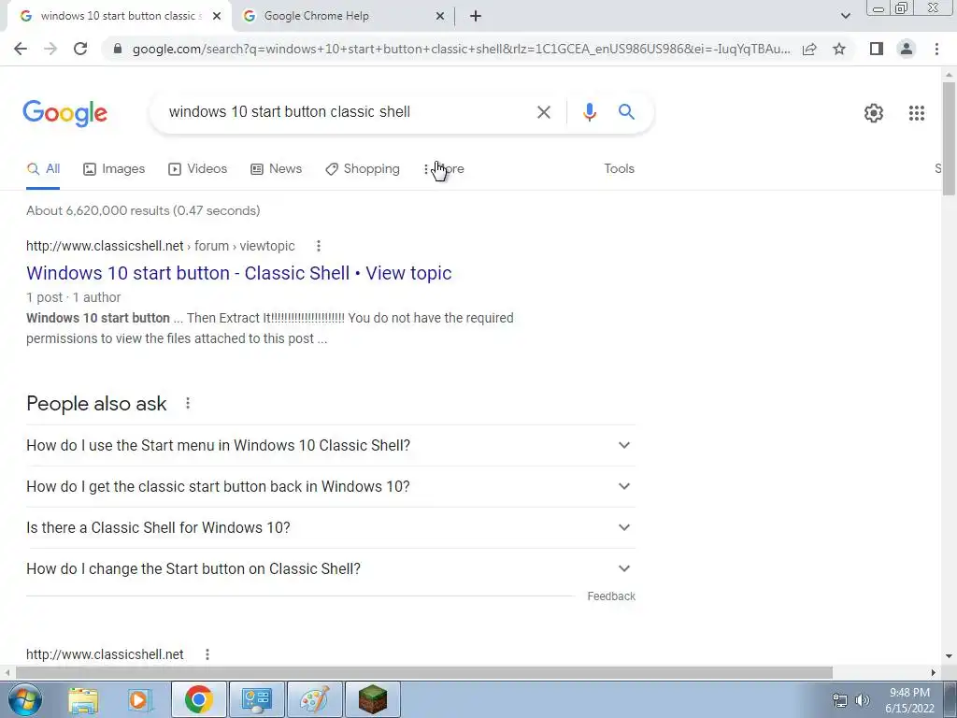Click the scroll down arrow of vertical scrollbar
This screenshot has height=718, width=957.
949,657
